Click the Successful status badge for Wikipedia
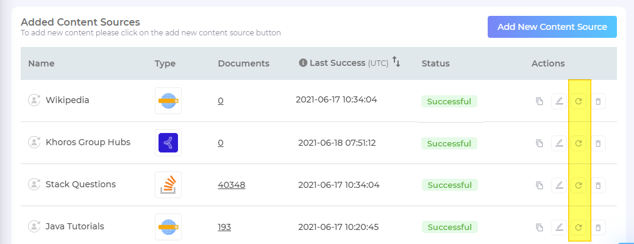Screen dimensions: 634x244 click(449, 101)
